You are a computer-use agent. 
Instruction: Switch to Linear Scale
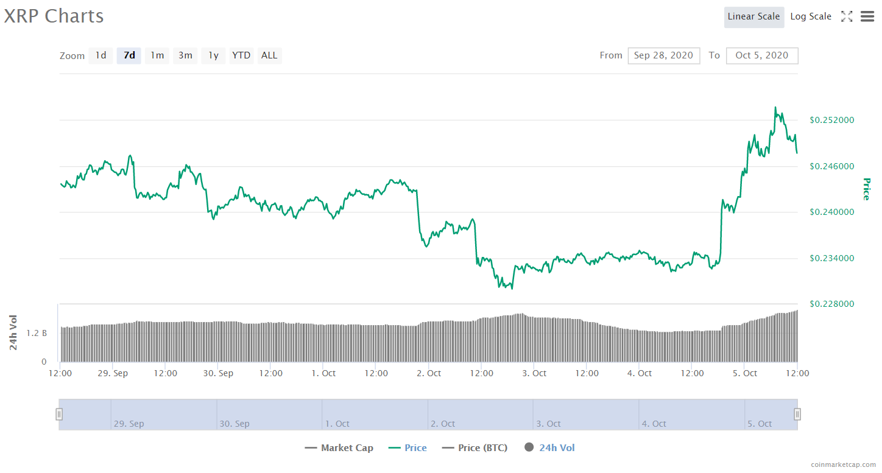(x=754, y=17)
